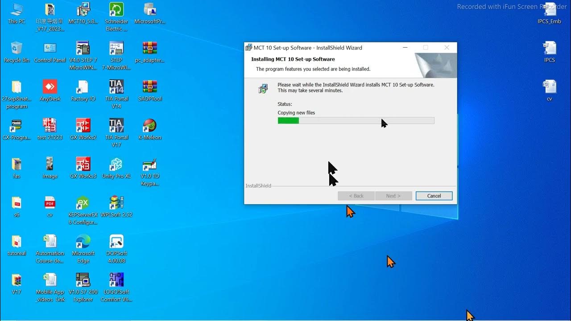Click 'Installing MCT 10 Set-up Software' heading
This screenshot has width=571, height=321.
pyautogui.click(x=293, y=59)
